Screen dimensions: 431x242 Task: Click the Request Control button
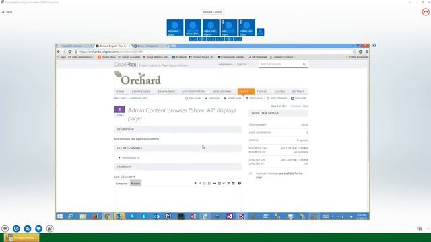point(212,12)
